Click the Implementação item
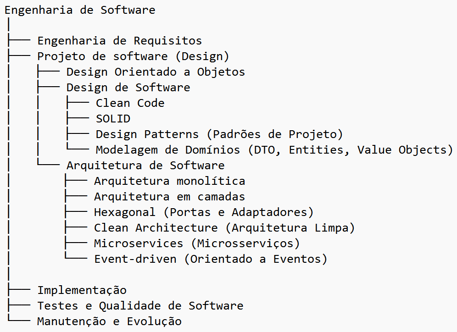Image resolution: width=457 pixels, height=332 pixels. (82, 290)
